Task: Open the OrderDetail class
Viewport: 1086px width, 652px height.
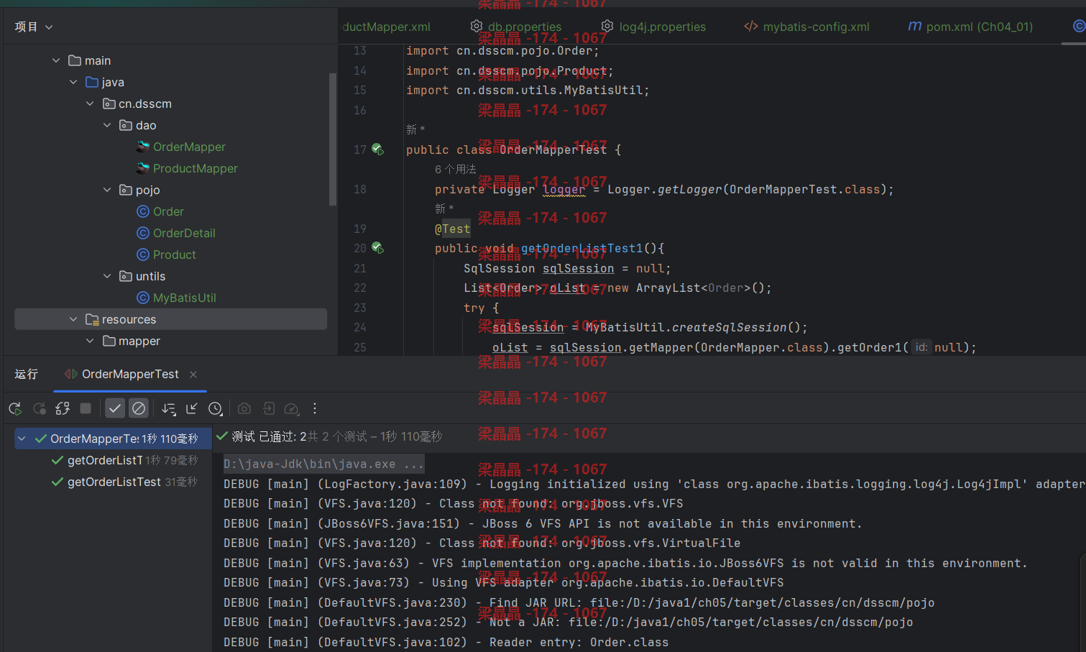Action: click(184, 233)
